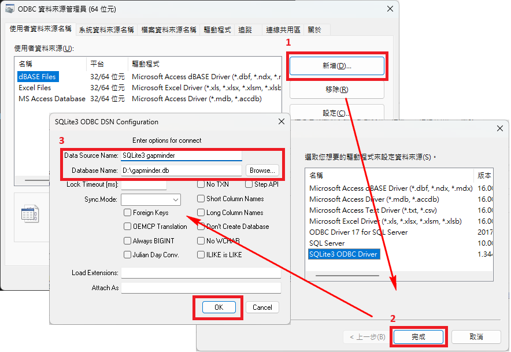
Task: Click the Data Source Name field
Action: coord(182,155)
